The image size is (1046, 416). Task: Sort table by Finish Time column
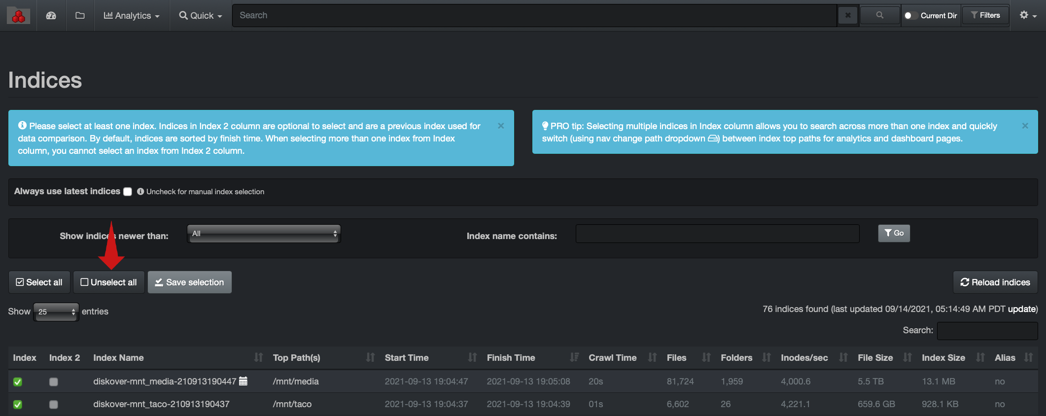tap(511, 358)
